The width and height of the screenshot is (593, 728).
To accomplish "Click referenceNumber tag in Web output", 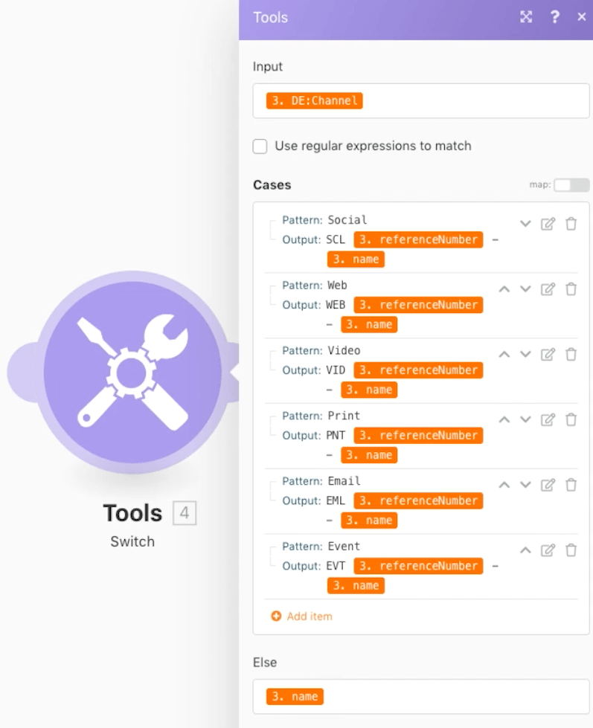I will (x=418, y=305).
